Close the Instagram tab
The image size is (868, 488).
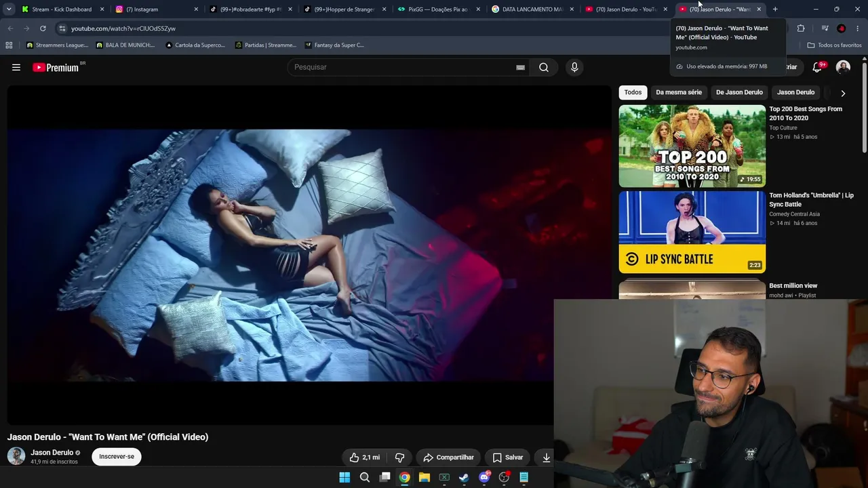pyautogui.click(x=196, y=9)
